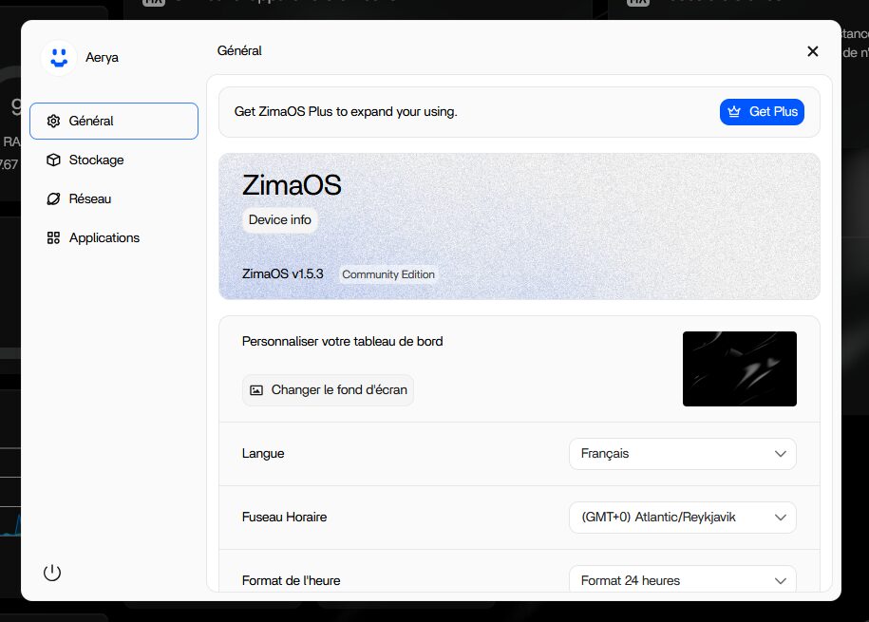The width and height of the screenshot is (869, 622).
Task: Click the current wallpaper thumbnail preview
Action: pos(739,368)
